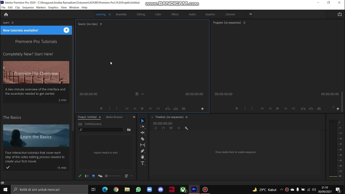Toggle insert sequences as nests in Timeline

point(156,128)
